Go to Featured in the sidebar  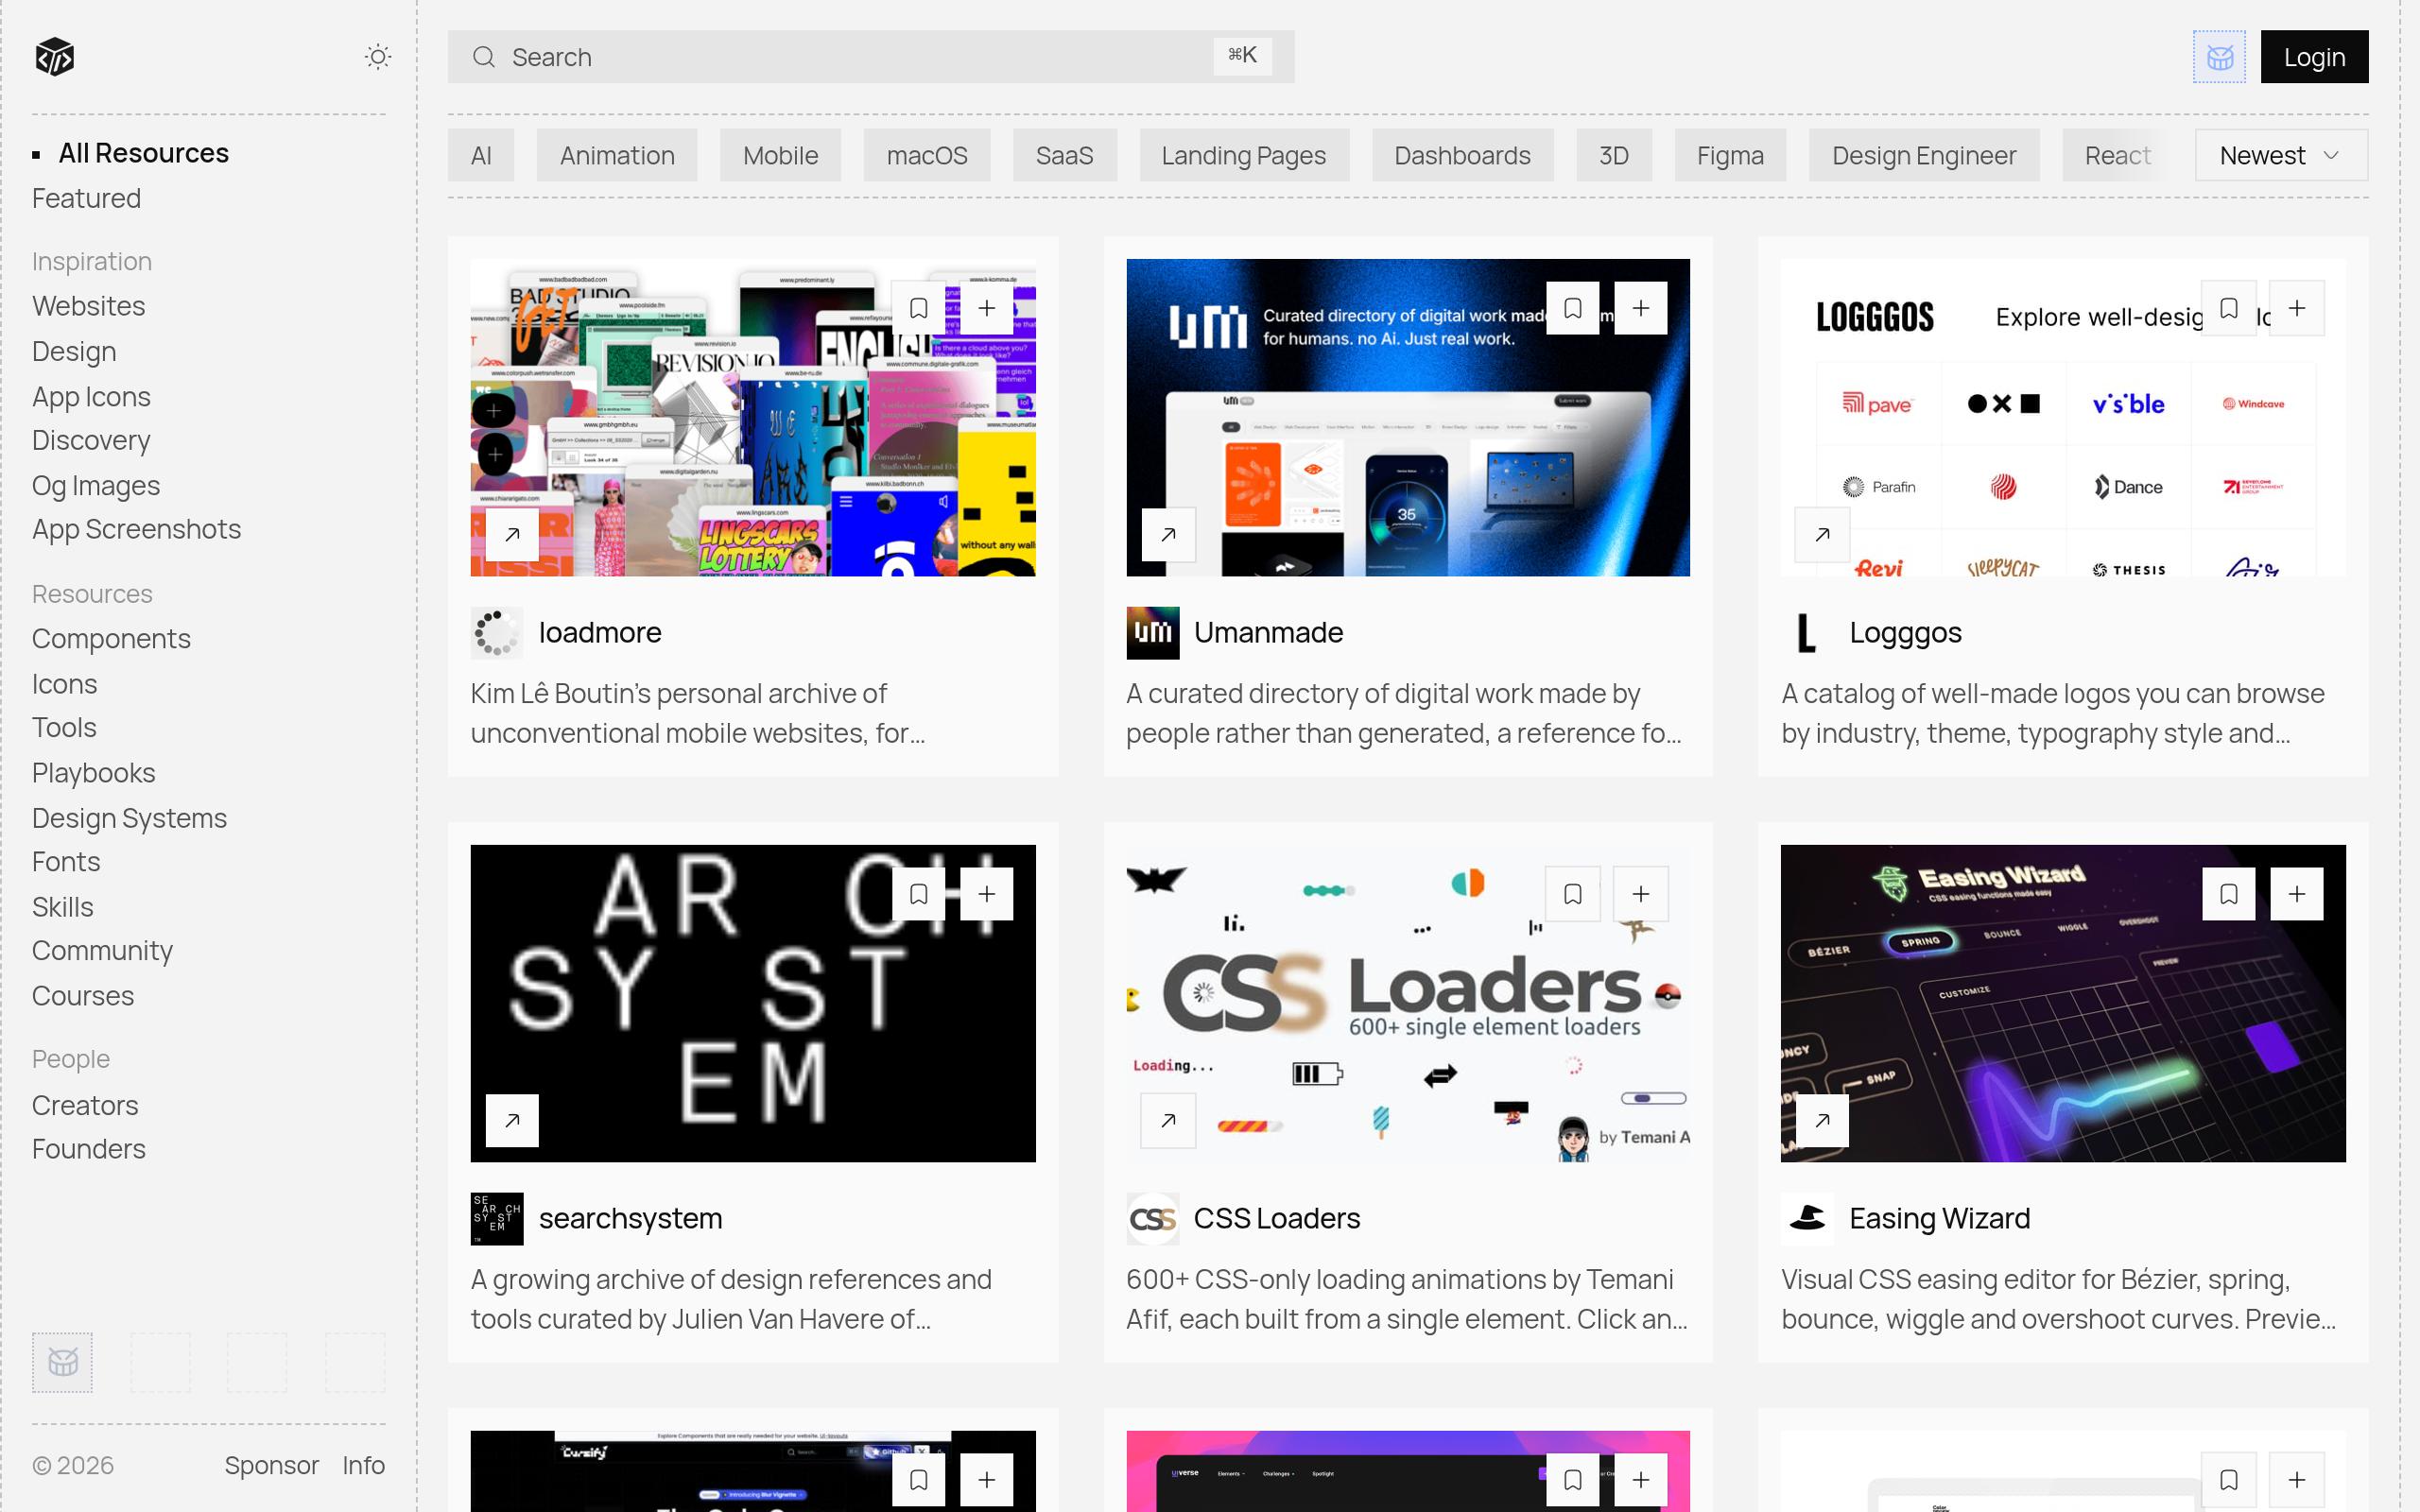pyautogui.click(x=86, y=198)
